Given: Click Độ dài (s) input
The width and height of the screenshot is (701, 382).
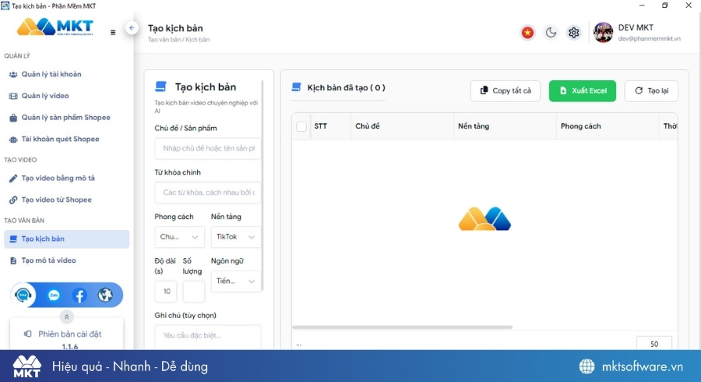Looking at the screenshot, I should click(166, 292).
